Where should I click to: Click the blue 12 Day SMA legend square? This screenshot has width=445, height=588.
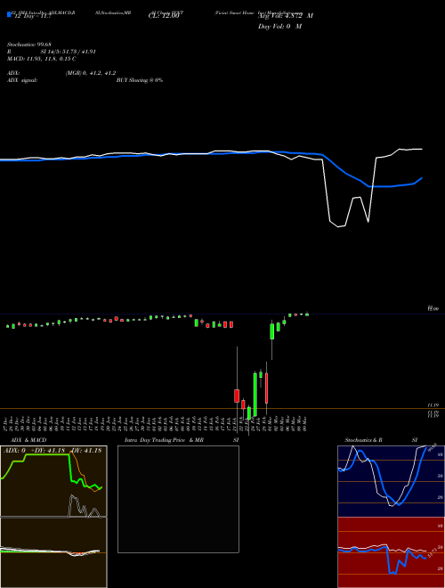tap(10, 14)
